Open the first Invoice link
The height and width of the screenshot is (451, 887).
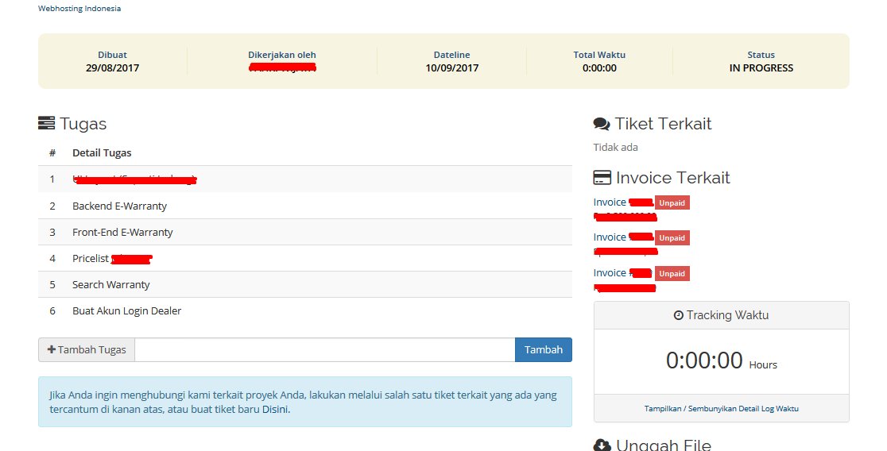point(610,202)
